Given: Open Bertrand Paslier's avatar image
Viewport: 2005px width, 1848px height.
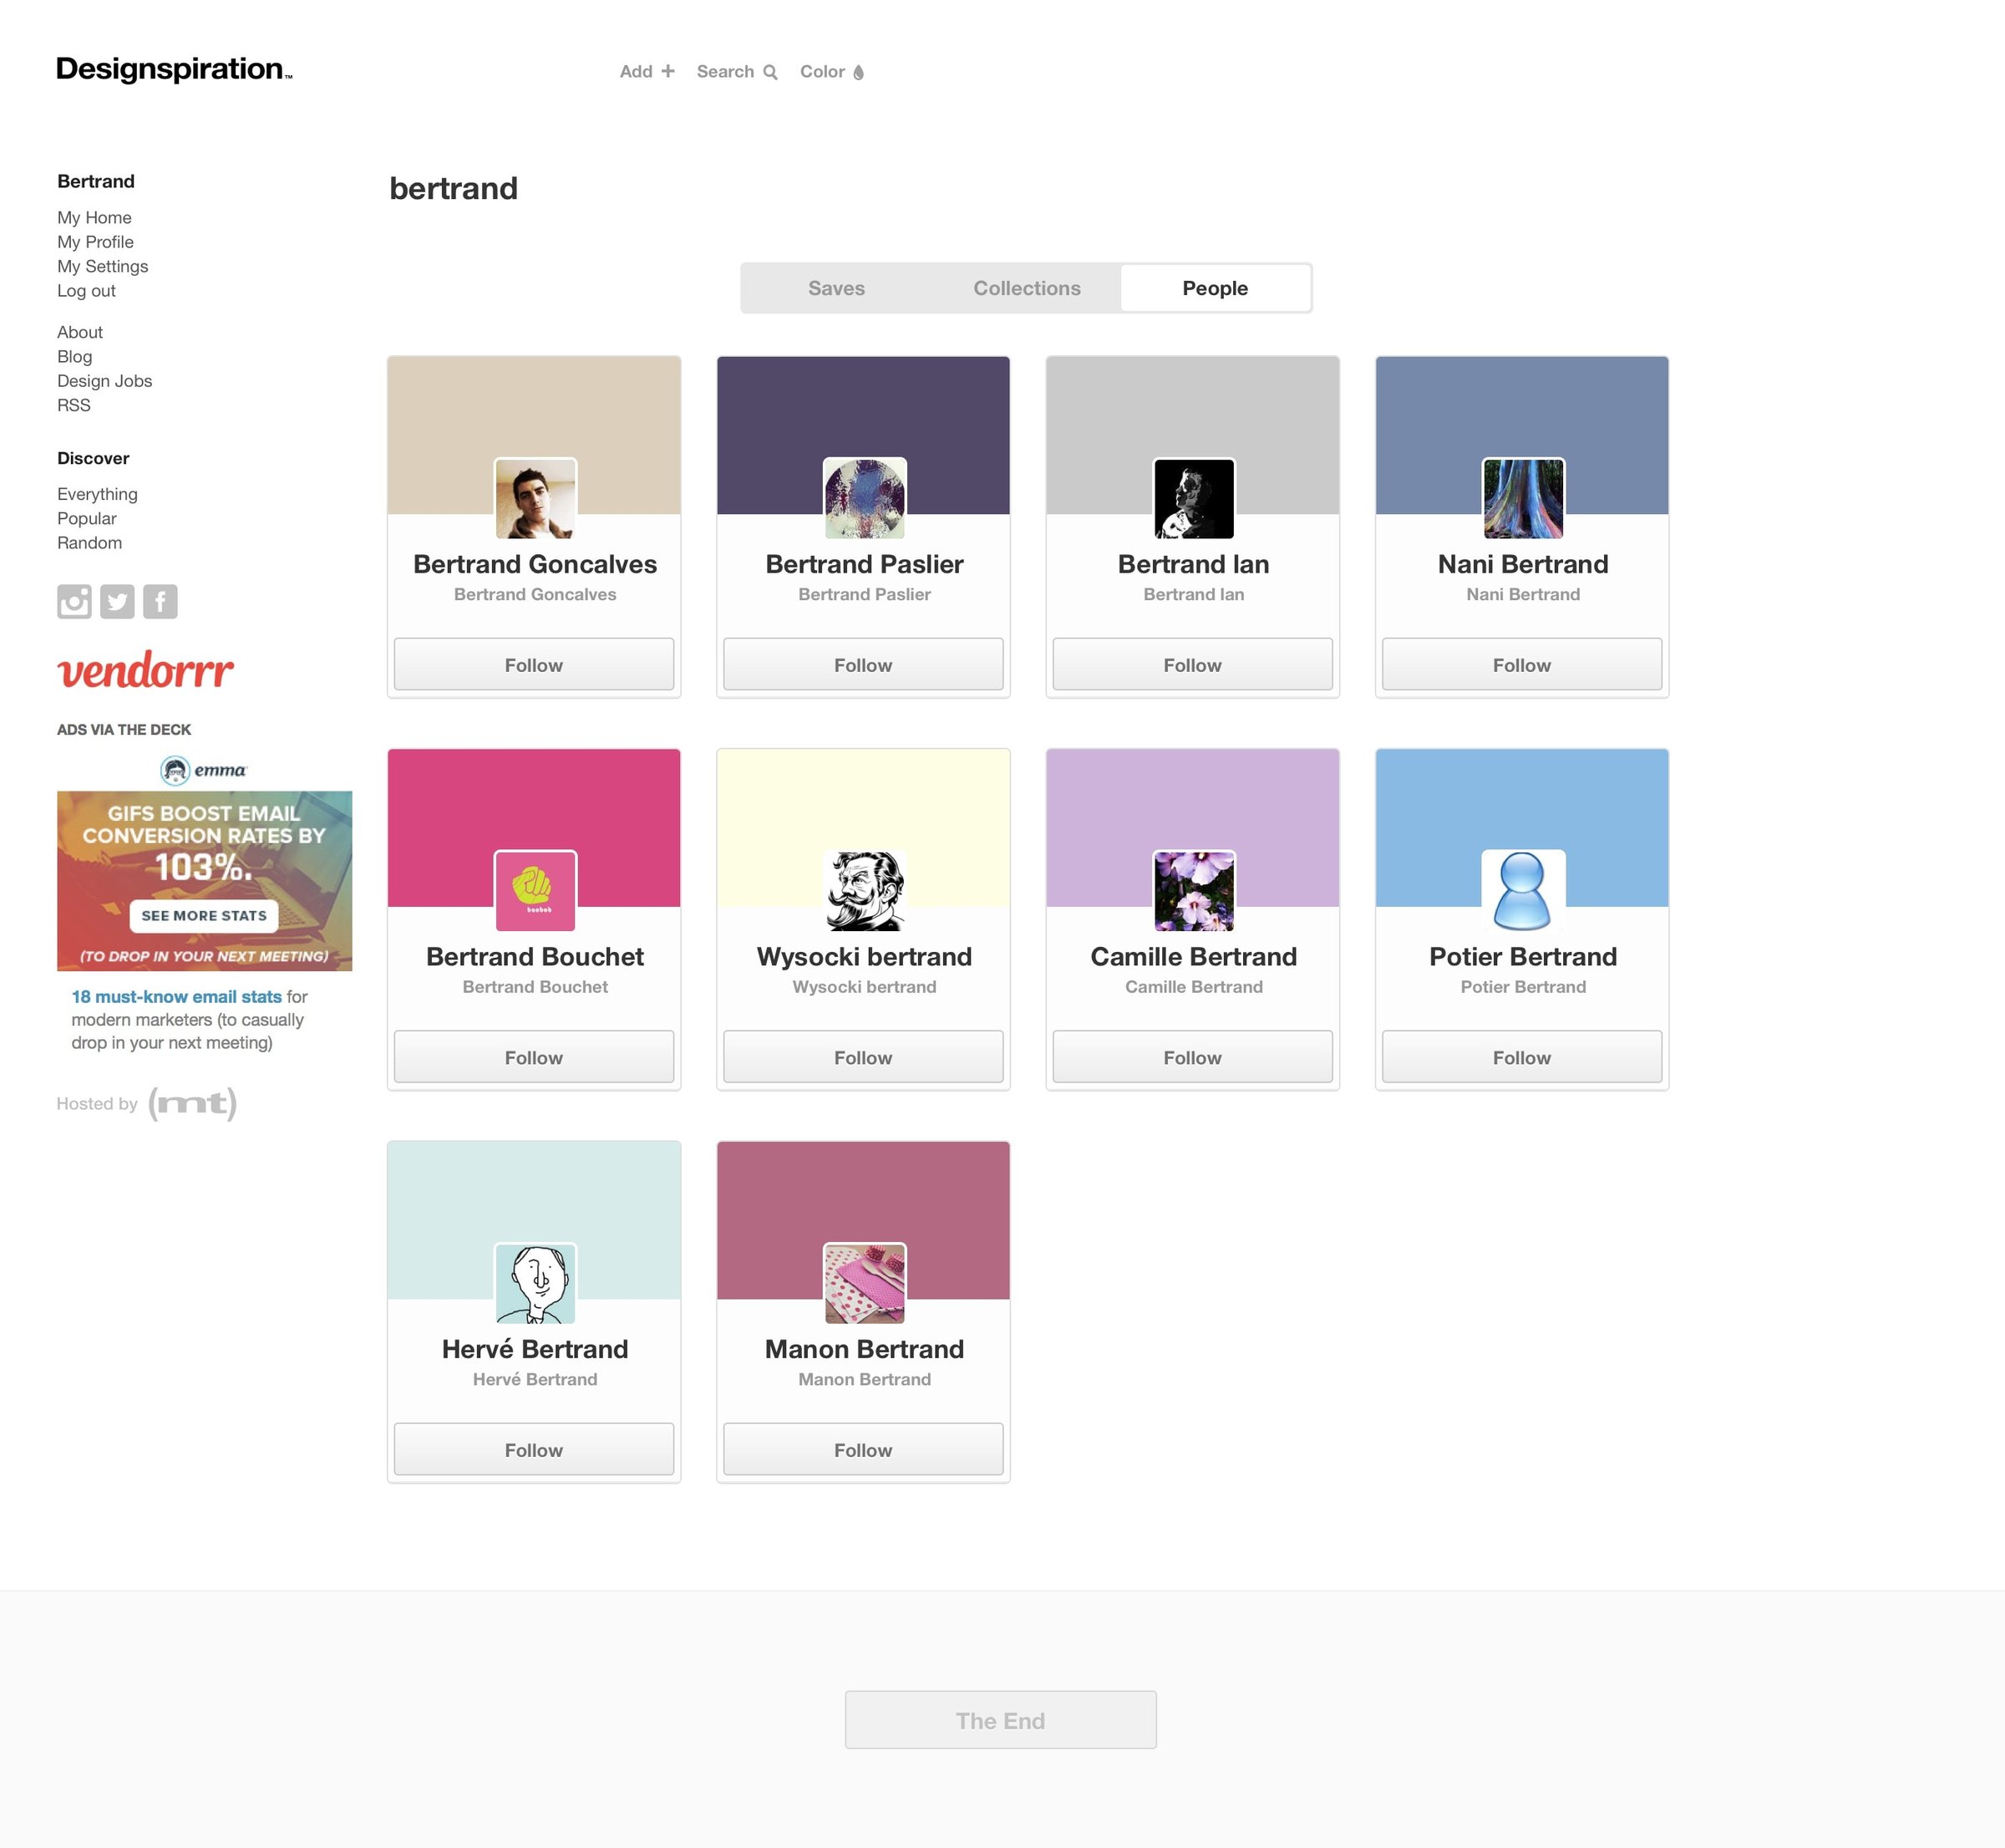Looking at the screenshot, I should [x=865, y=498].
